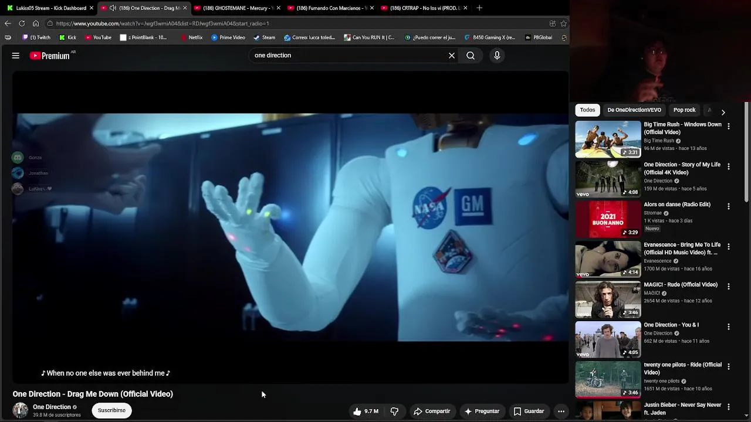Open options for Big Time Rush video
This screenshot has height=422, width=751.
pos(729,126)
